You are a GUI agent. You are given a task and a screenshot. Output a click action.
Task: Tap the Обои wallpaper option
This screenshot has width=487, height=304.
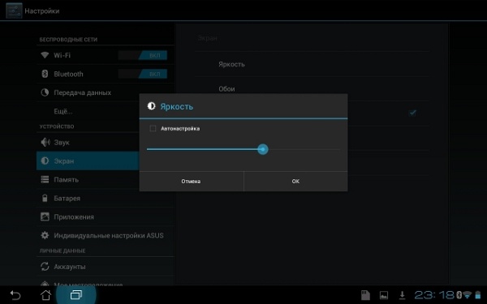pos(312,88)
